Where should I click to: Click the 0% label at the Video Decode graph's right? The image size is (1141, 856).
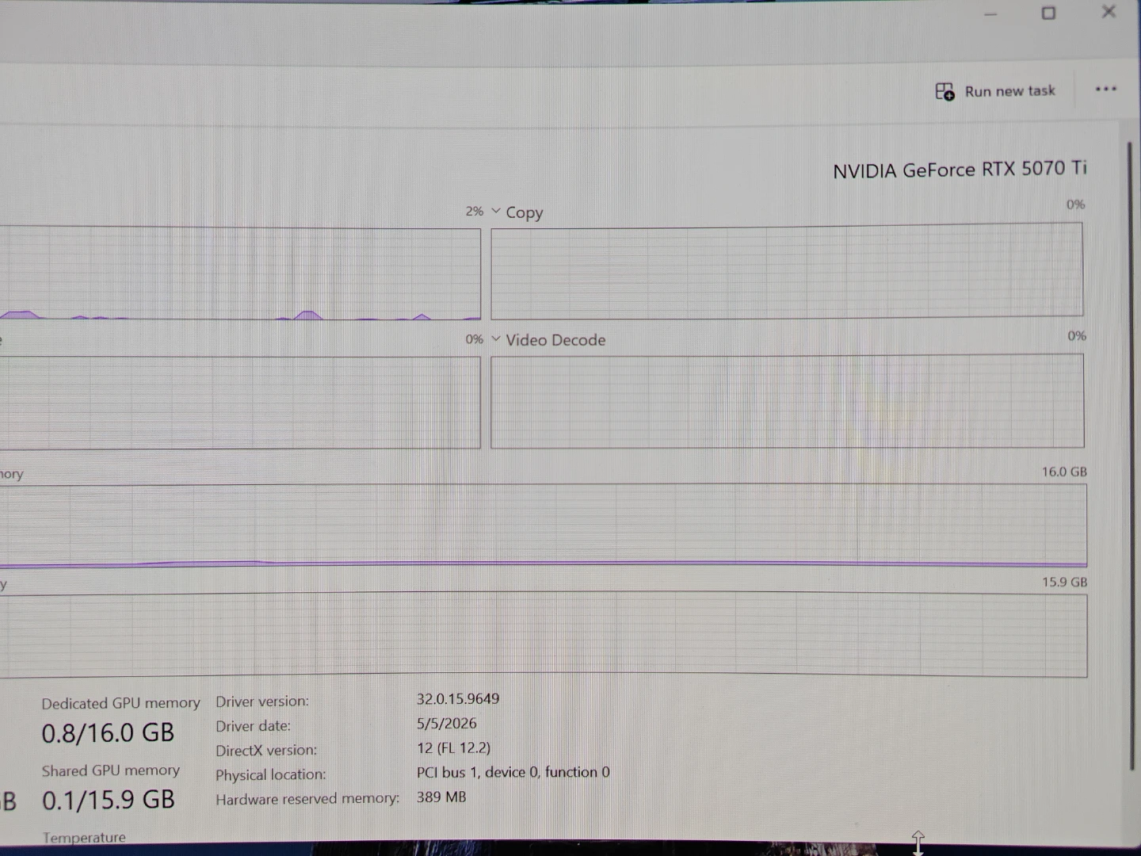click(x=1076, y=336)
